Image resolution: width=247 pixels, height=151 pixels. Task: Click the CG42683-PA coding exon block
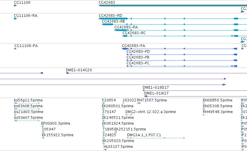coord(125,49)
